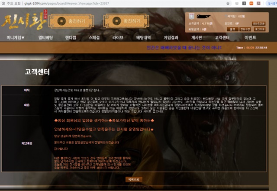
Task: Click the 포인트 value text
Action: coord(232,23)
